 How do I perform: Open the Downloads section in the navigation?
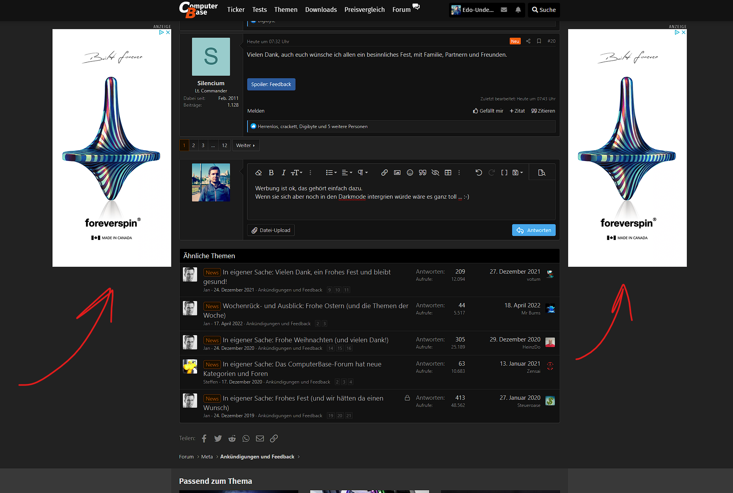[321, 10]
